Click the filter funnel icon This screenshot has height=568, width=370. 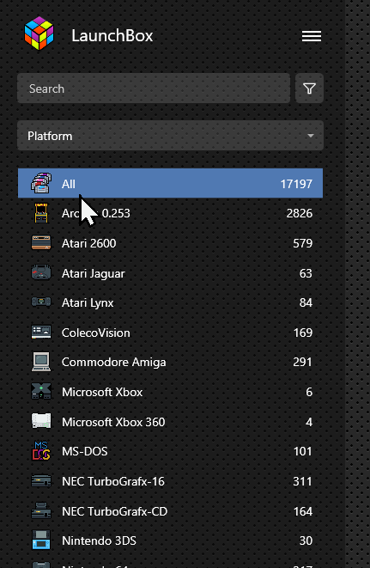click(x=309, y=89)
